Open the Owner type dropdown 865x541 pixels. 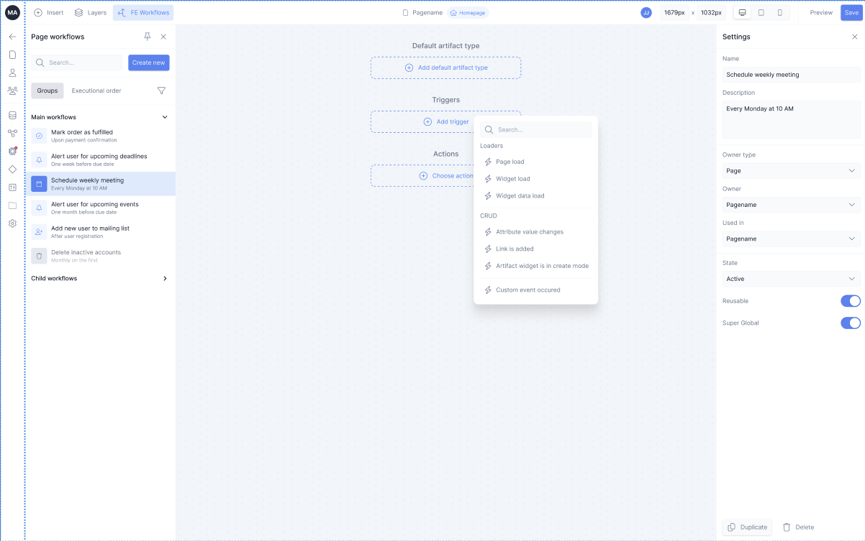(791, 170)
